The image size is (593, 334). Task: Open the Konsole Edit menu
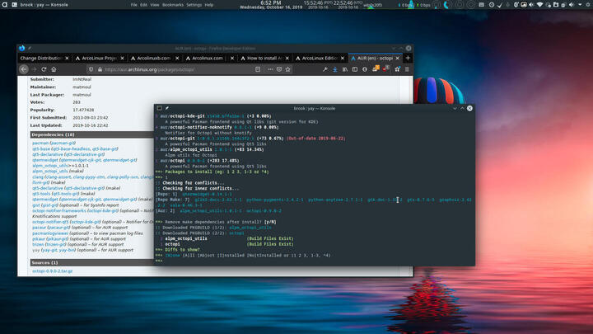click(x=143, y=5)
